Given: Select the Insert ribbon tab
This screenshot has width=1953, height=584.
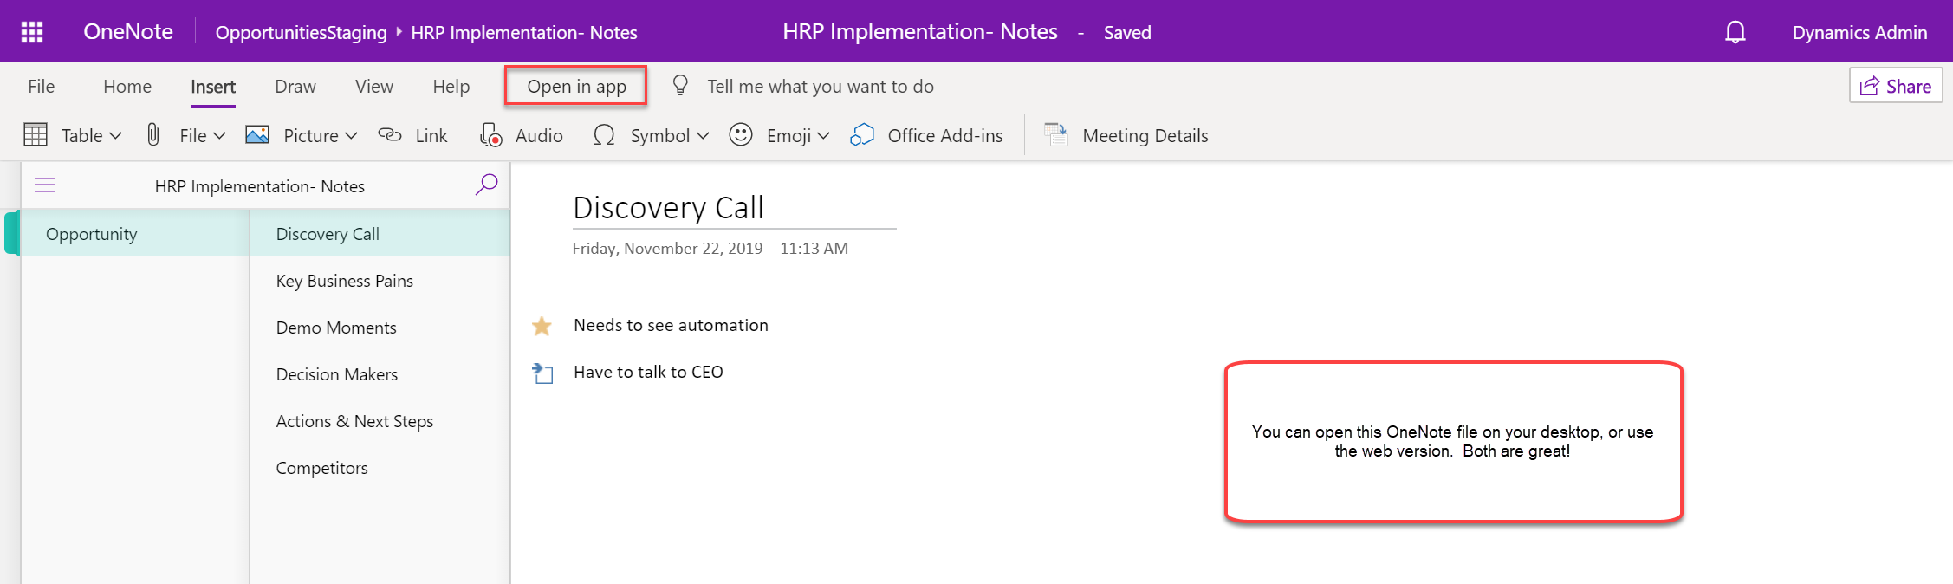Looking at the screenshot, I should pyautogui.click(x=213, y=87).
